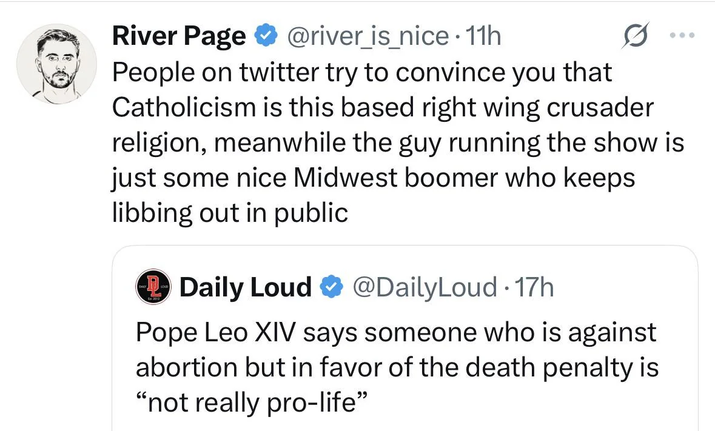
Task: Click the River Page display name
Action: [x=179, y=38]
